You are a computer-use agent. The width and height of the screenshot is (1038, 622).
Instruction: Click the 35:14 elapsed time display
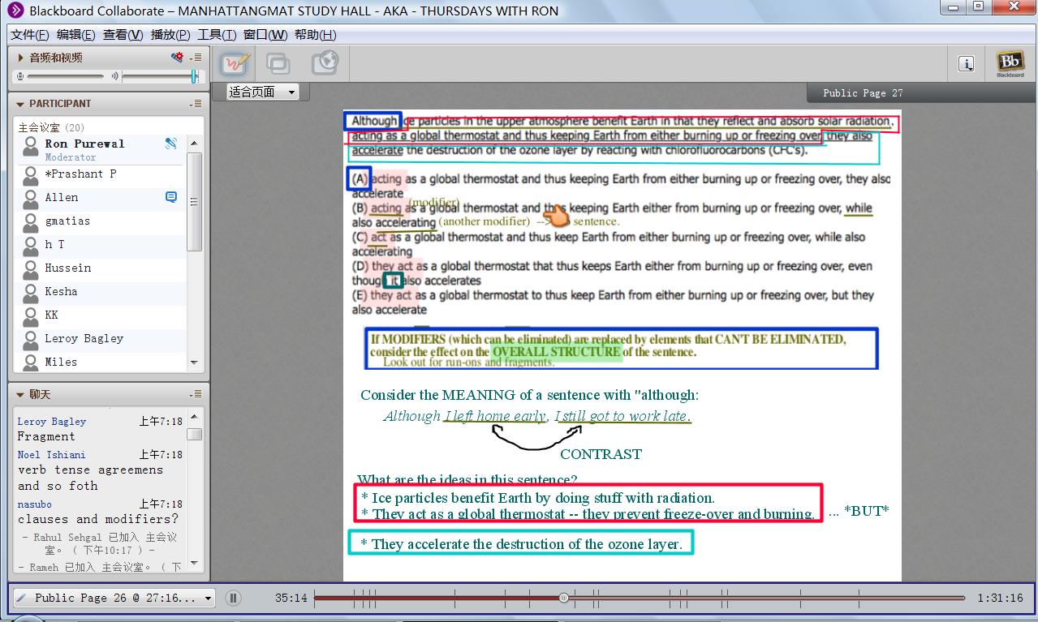click(x=291, y=598)
